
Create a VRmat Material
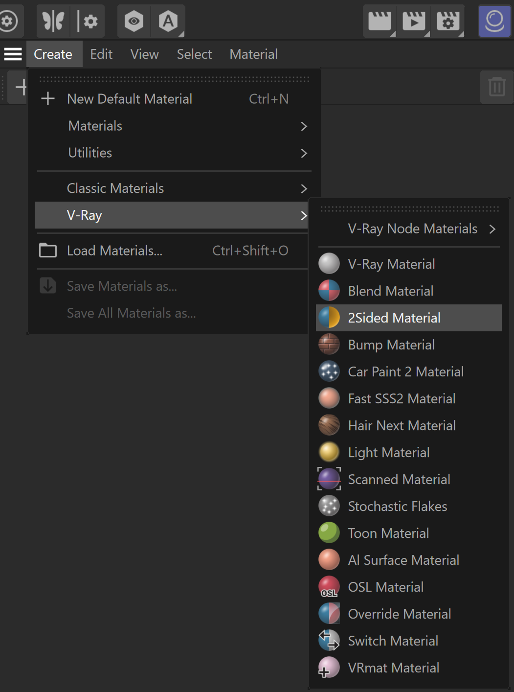(x=409, y=668)
